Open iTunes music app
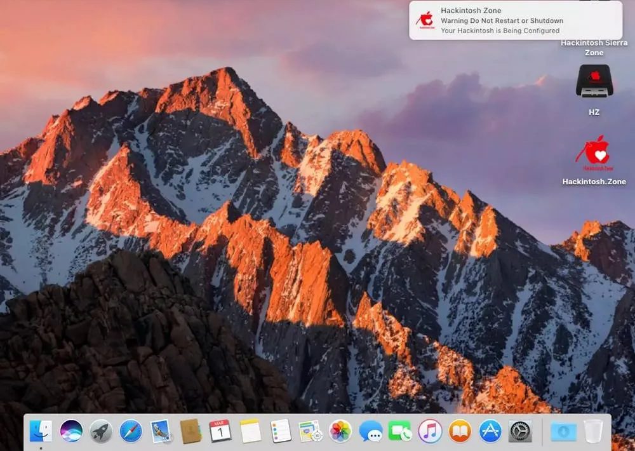This screenshot has height=451, width=635. click(x=430, y=431)
